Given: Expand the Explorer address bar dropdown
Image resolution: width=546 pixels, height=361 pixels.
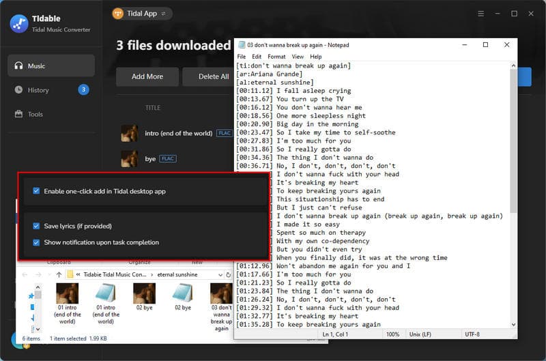Looking at the screenshot, I should coord(220,274).
